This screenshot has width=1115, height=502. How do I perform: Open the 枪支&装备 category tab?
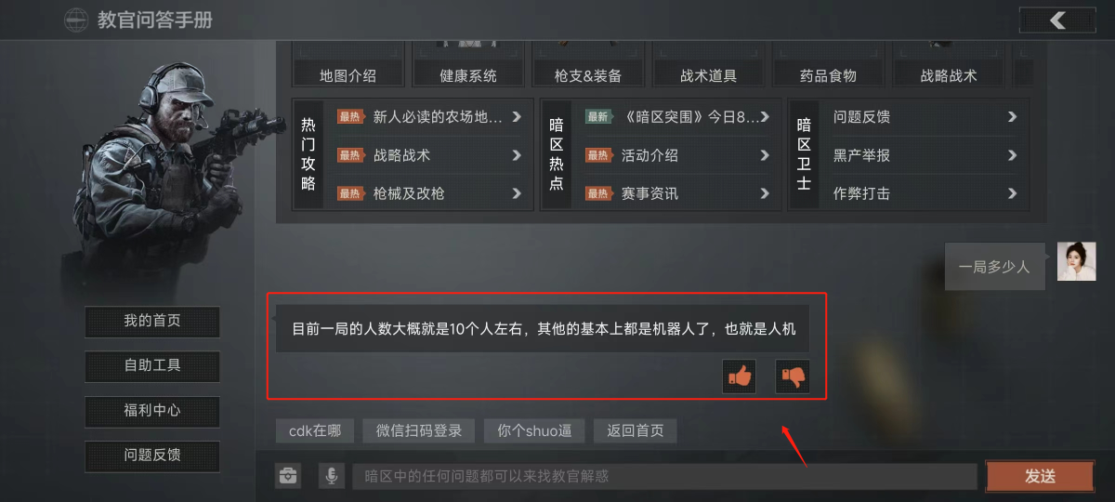pyautogui.click(x=587, y=75)
